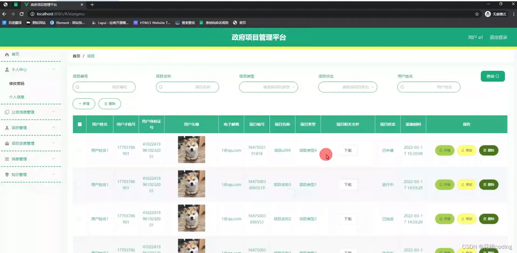
Task: Download the file for 项目u999
Action: click(x=348, y=150)
